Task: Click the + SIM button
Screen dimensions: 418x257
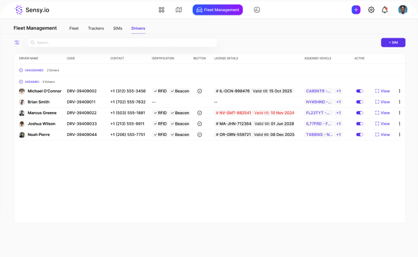Action: (393, 42)
